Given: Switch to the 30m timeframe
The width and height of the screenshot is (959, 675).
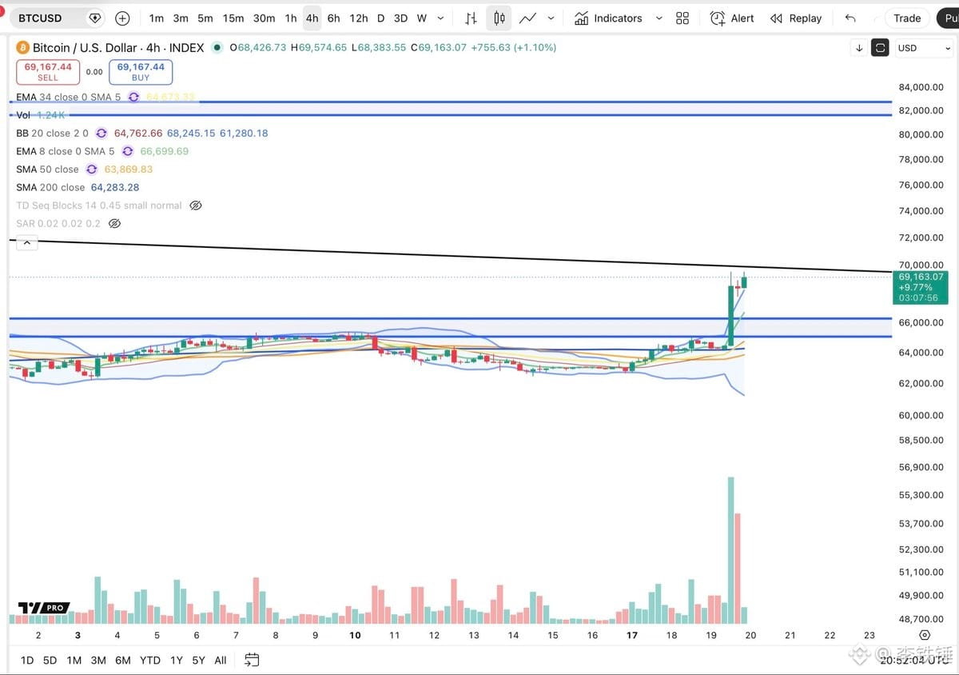Looking at the screenshot, I should coord(264,18).
